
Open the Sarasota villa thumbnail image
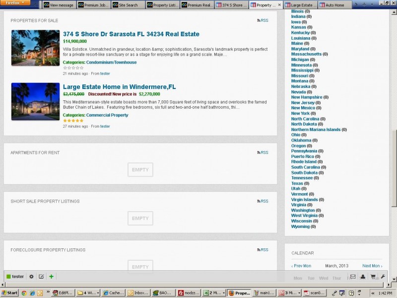coord(35,48)
